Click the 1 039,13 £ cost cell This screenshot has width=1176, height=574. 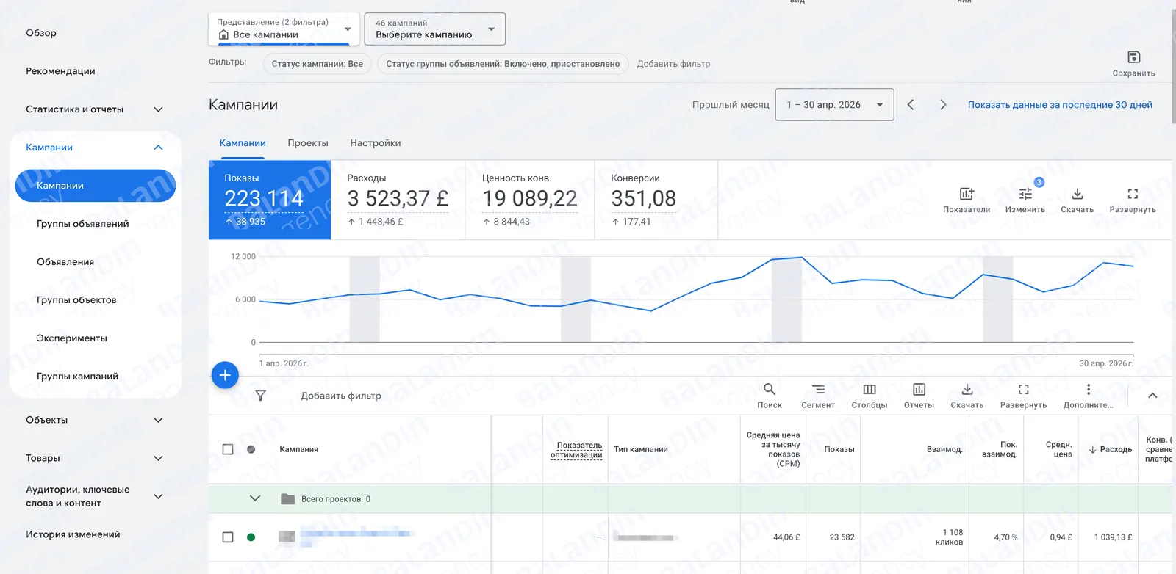click(x=1113, y=537)
